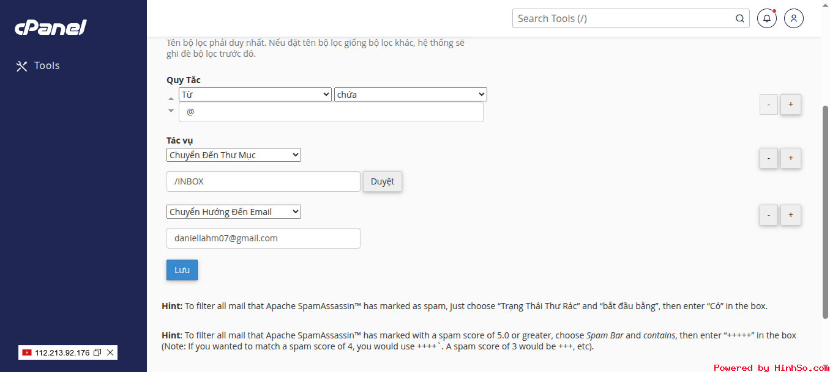Viewport: 830px width, 372px height.
Task: Open the notifications bell
Action: pos(767,18)
